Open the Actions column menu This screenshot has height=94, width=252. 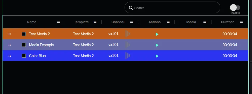pyautogui.click(x=168, y=22)
